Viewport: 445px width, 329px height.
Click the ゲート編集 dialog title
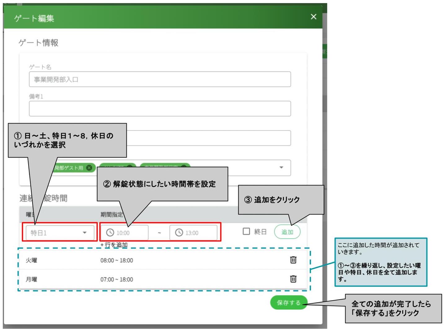(34, 18)
